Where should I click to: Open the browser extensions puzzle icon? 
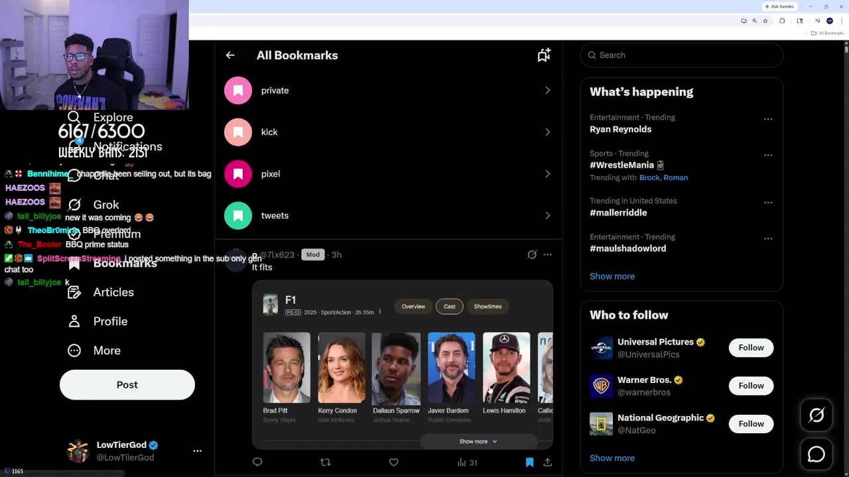782,21
